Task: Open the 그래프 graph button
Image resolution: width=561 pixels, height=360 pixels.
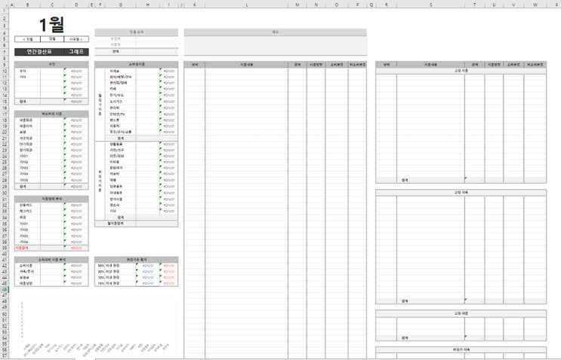Action: click(76, 52)
